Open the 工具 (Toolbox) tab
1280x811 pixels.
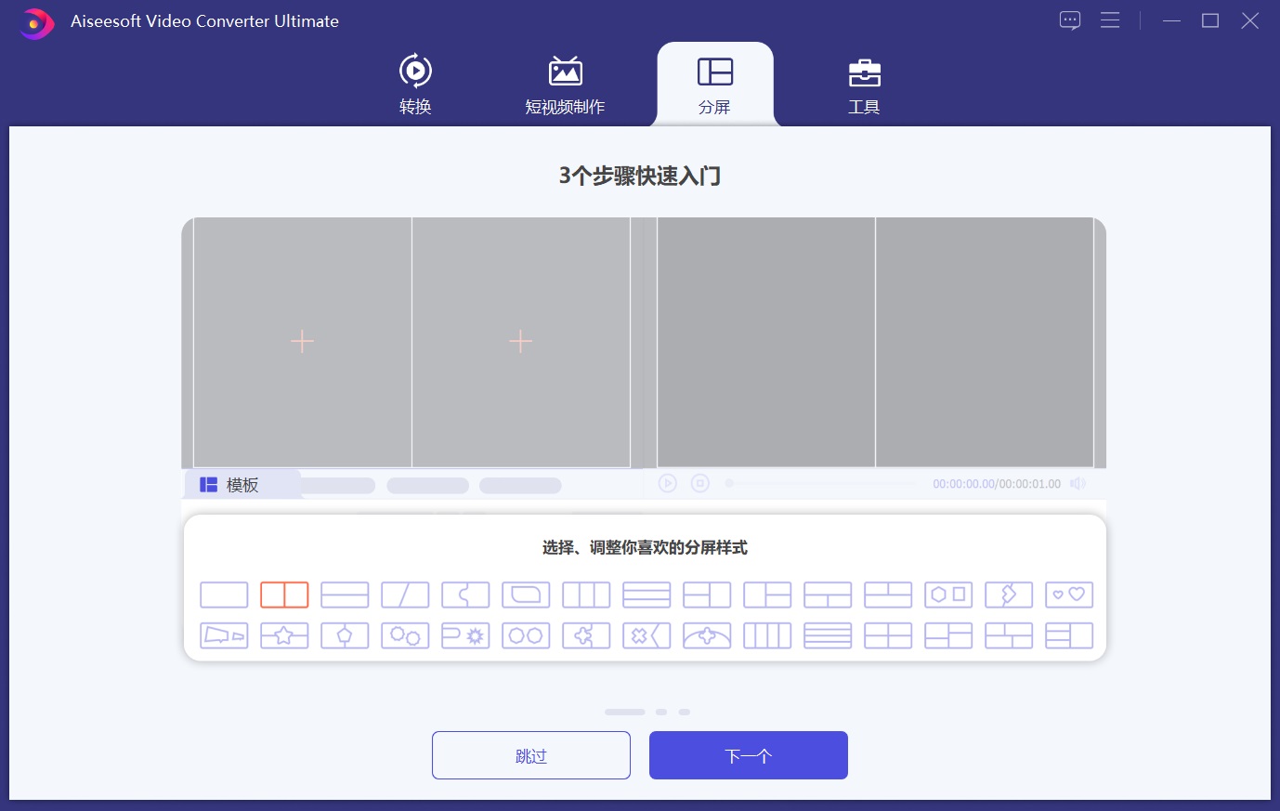click(864, 85)
